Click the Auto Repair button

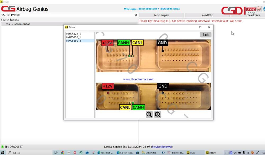[161, 15]
